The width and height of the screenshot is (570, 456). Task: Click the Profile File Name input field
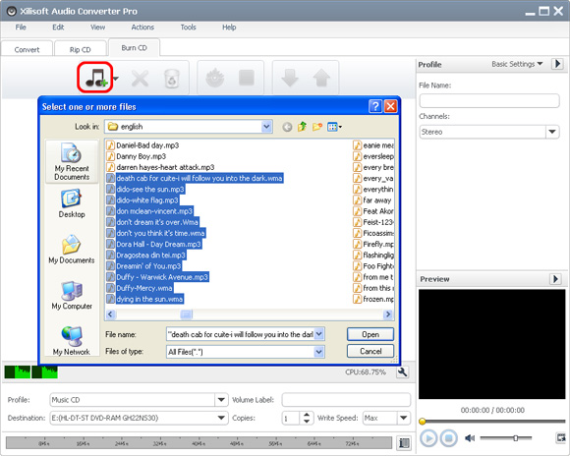click(x=489, y=100)
